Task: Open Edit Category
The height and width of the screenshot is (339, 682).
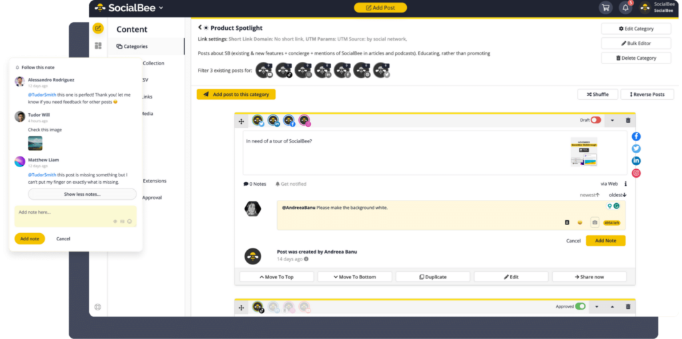Action: [636, 29]
